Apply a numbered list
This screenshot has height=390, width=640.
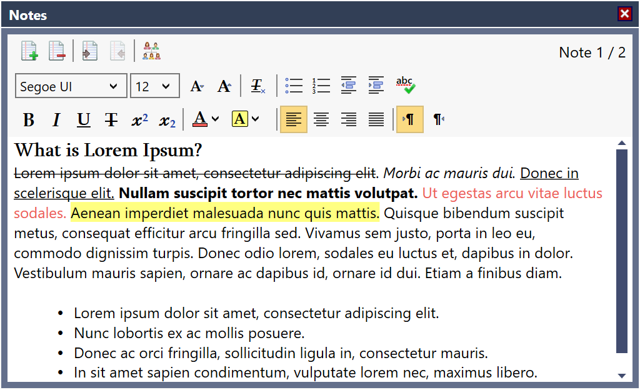point(321,86)
